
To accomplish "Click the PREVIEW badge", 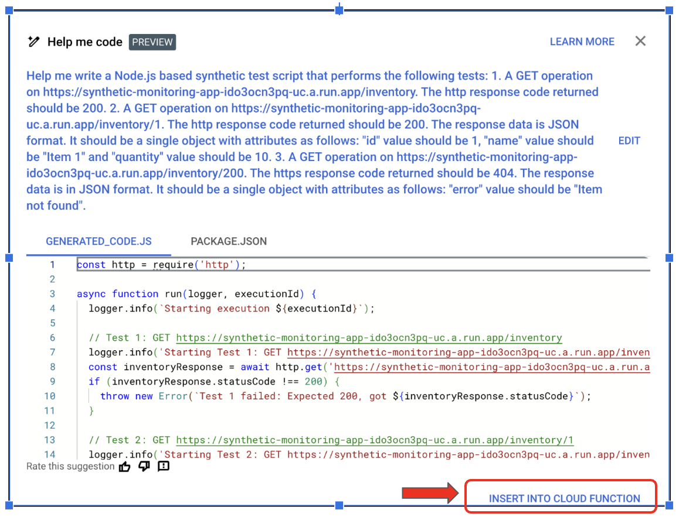I will pyautogui.click(x=152, y=42).
